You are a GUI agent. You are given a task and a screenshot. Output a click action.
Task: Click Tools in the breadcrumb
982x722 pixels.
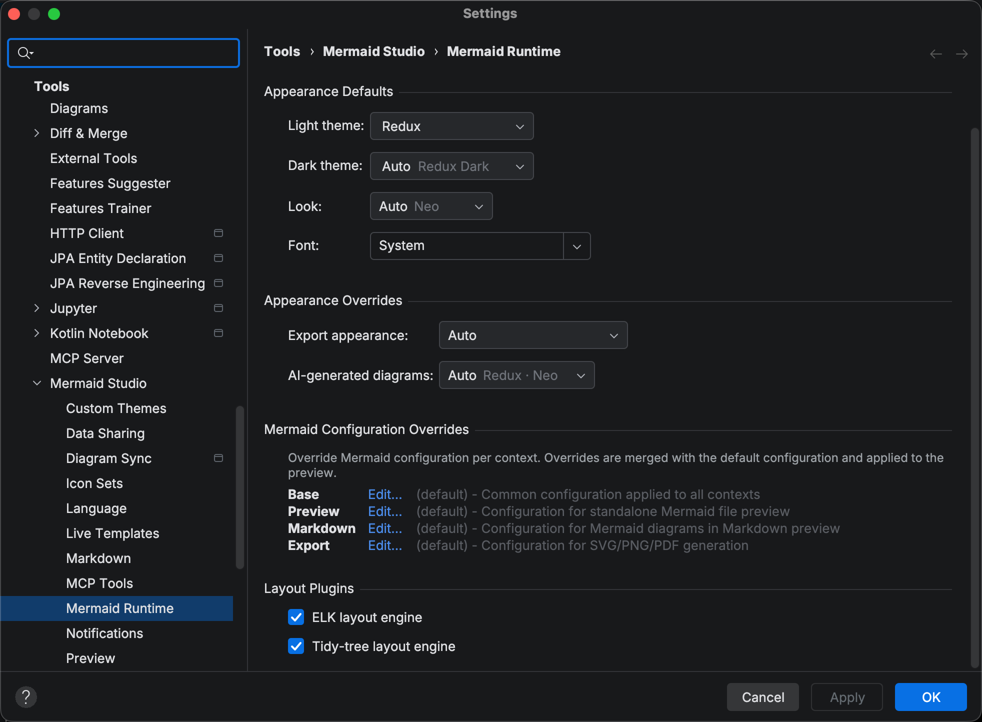(282, 51)
